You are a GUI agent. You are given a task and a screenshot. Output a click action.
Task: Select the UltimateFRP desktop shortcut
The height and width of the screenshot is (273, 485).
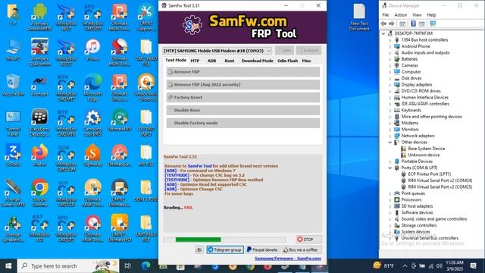120,121
